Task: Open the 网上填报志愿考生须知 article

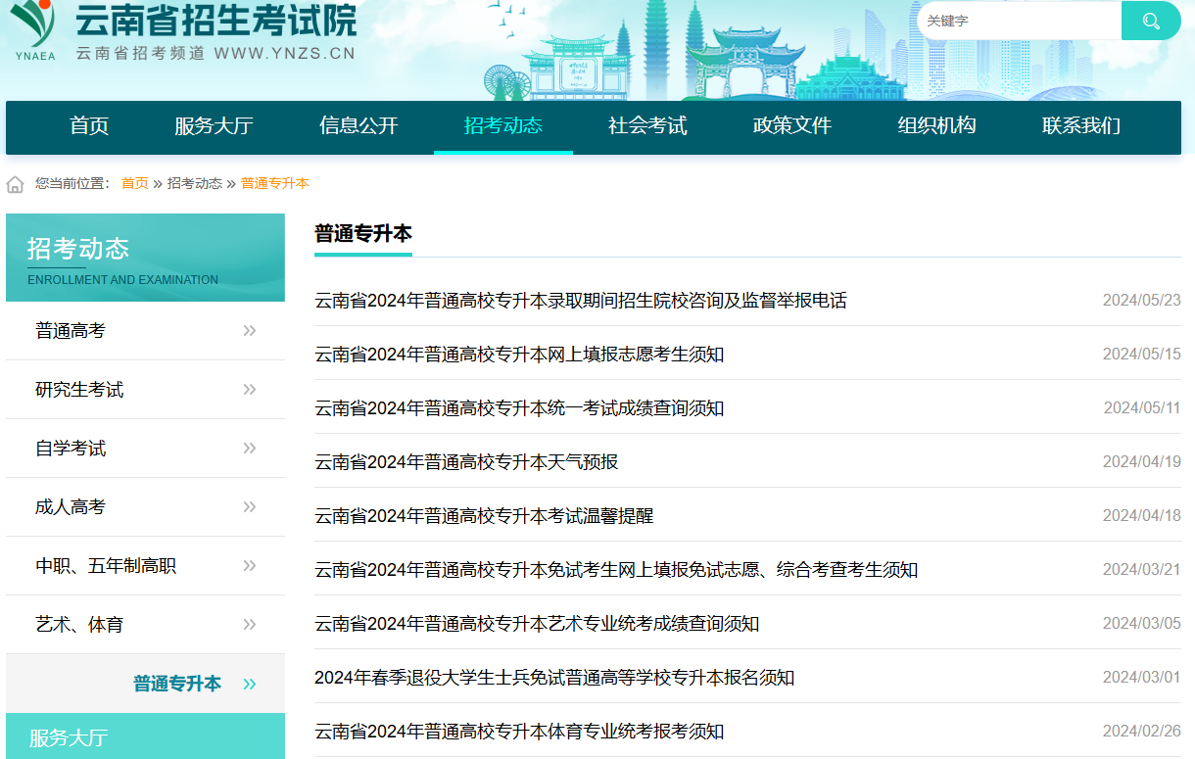Action: [520, 355]
